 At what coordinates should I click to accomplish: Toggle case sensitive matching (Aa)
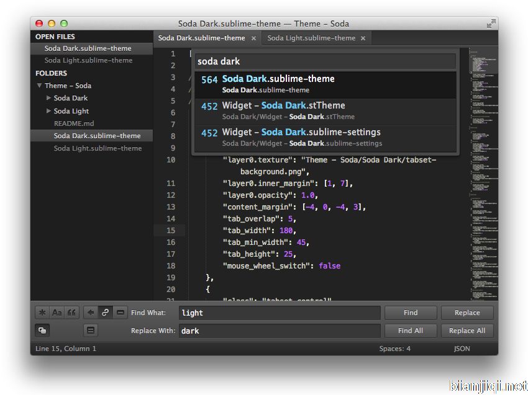[x=57, y=313]
